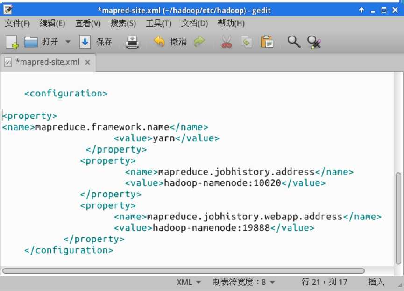
Task: Open the 制表符宽度: 8 tab width dropdown
Action: (244, 282)
